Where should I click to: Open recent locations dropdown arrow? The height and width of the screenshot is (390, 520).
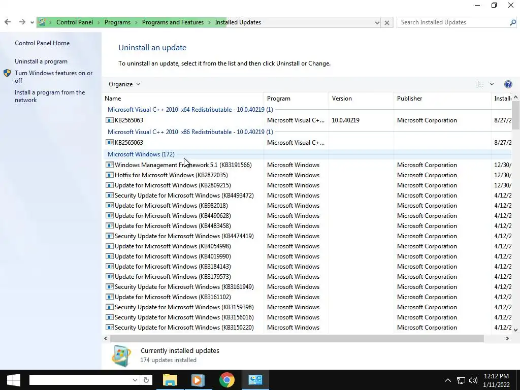[x=32, y=22]
